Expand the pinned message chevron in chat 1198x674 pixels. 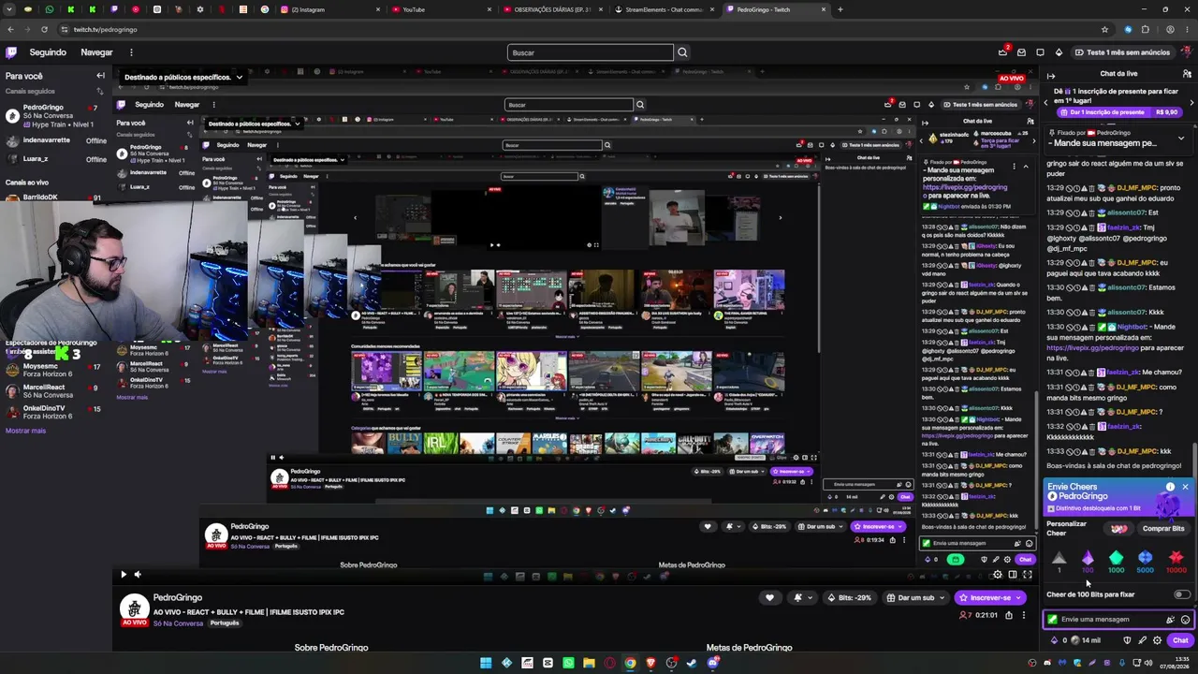pyautogui.click(x=1181, y=138)
